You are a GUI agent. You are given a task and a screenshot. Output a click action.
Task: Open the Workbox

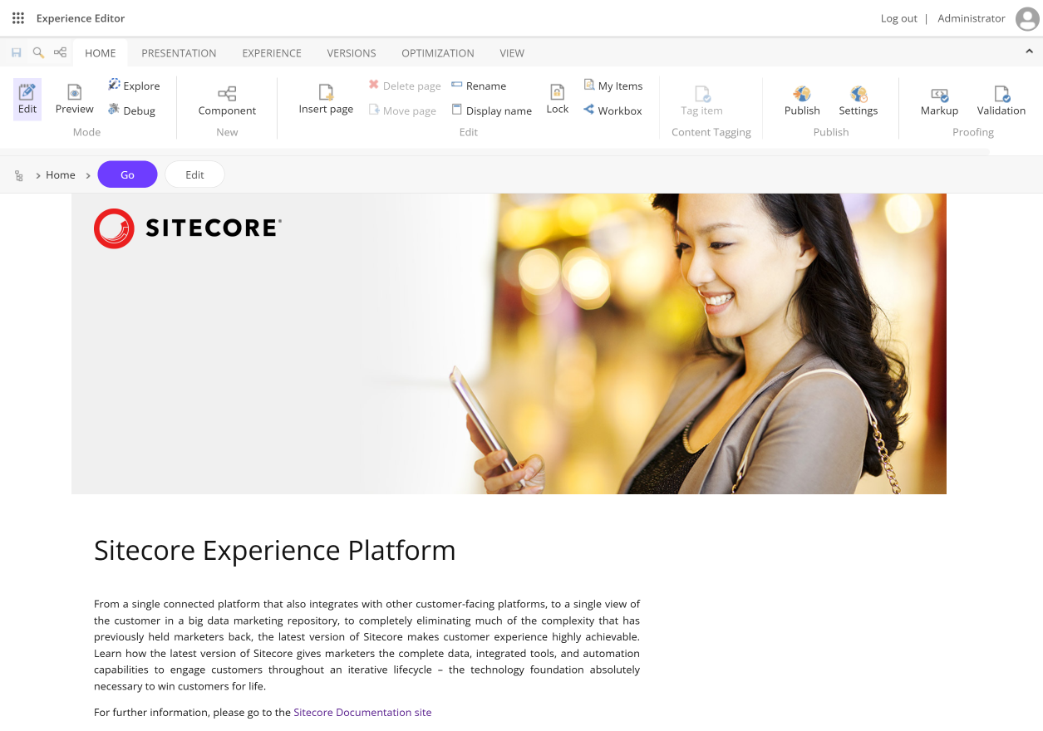(x=613, y=110)
